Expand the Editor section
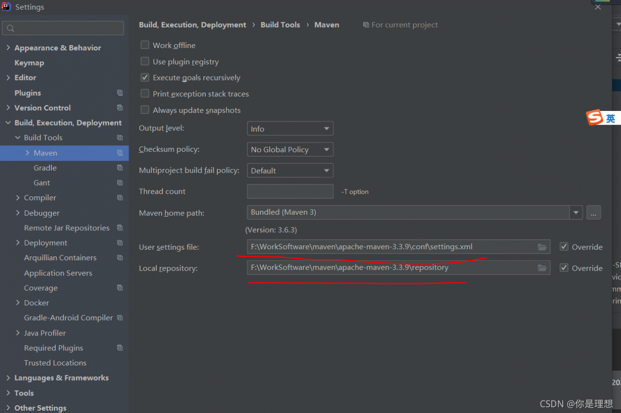The height and width of the screenshot is (413, 621). 8,78
